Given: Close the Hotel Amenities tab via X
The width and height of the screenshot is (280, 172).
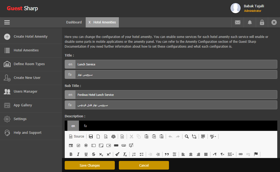Looking at the screenshot, I should [x=89, y=22].
